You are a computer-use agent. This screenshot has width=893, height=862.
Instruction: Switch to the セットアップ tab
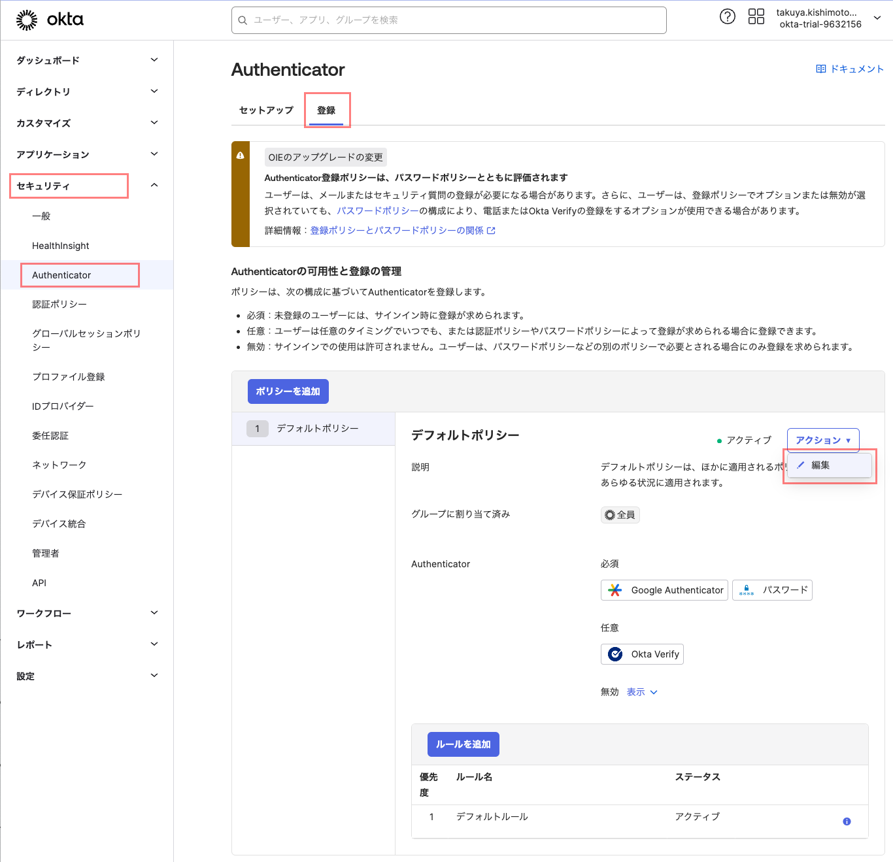(x=266, y=110)
